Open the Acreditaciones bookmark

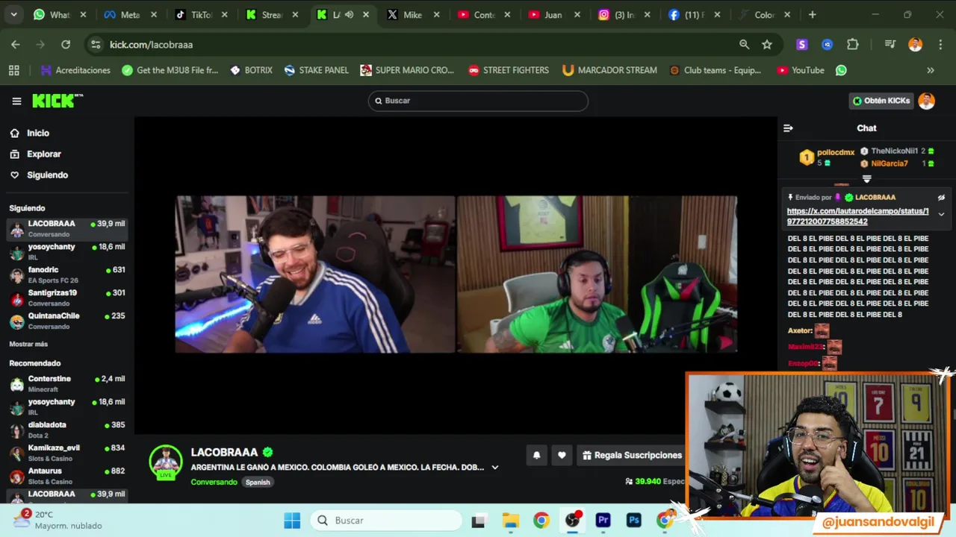(75, 70)
